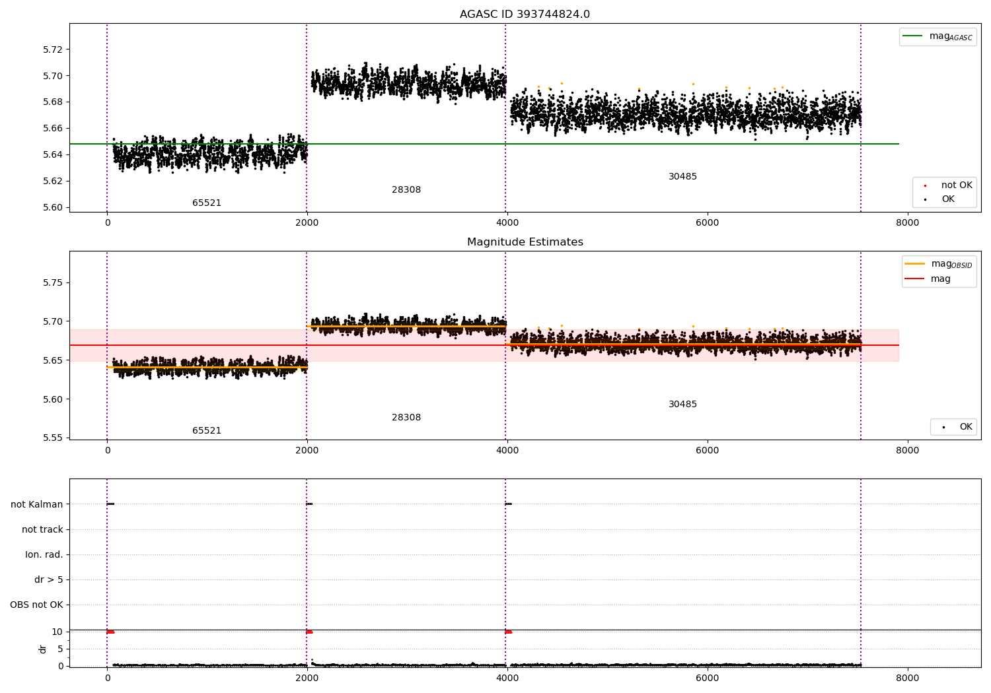Click the 5.75 y-axis tick in middle panel

click(53, 283)
